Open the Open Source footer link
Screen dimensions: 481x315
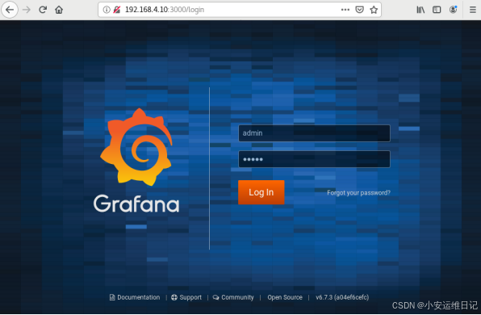[x=285, y=297]
